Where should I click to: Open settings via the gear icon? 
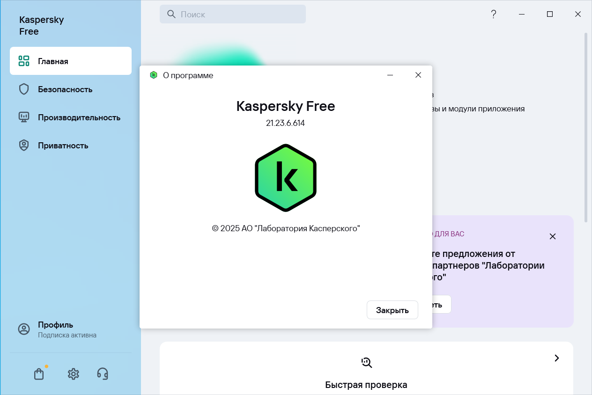(73, 374)
